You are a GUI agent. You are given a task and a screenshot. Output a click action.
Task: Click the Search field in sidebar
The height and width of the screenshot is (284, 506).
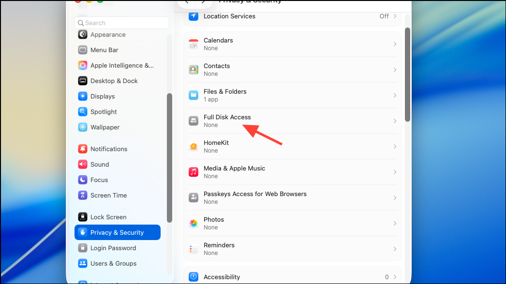click(x=121, y=23)
